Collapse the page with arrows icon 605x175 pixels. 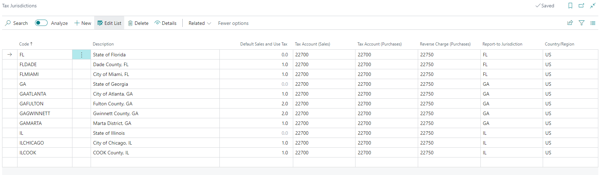click(593, 6)
